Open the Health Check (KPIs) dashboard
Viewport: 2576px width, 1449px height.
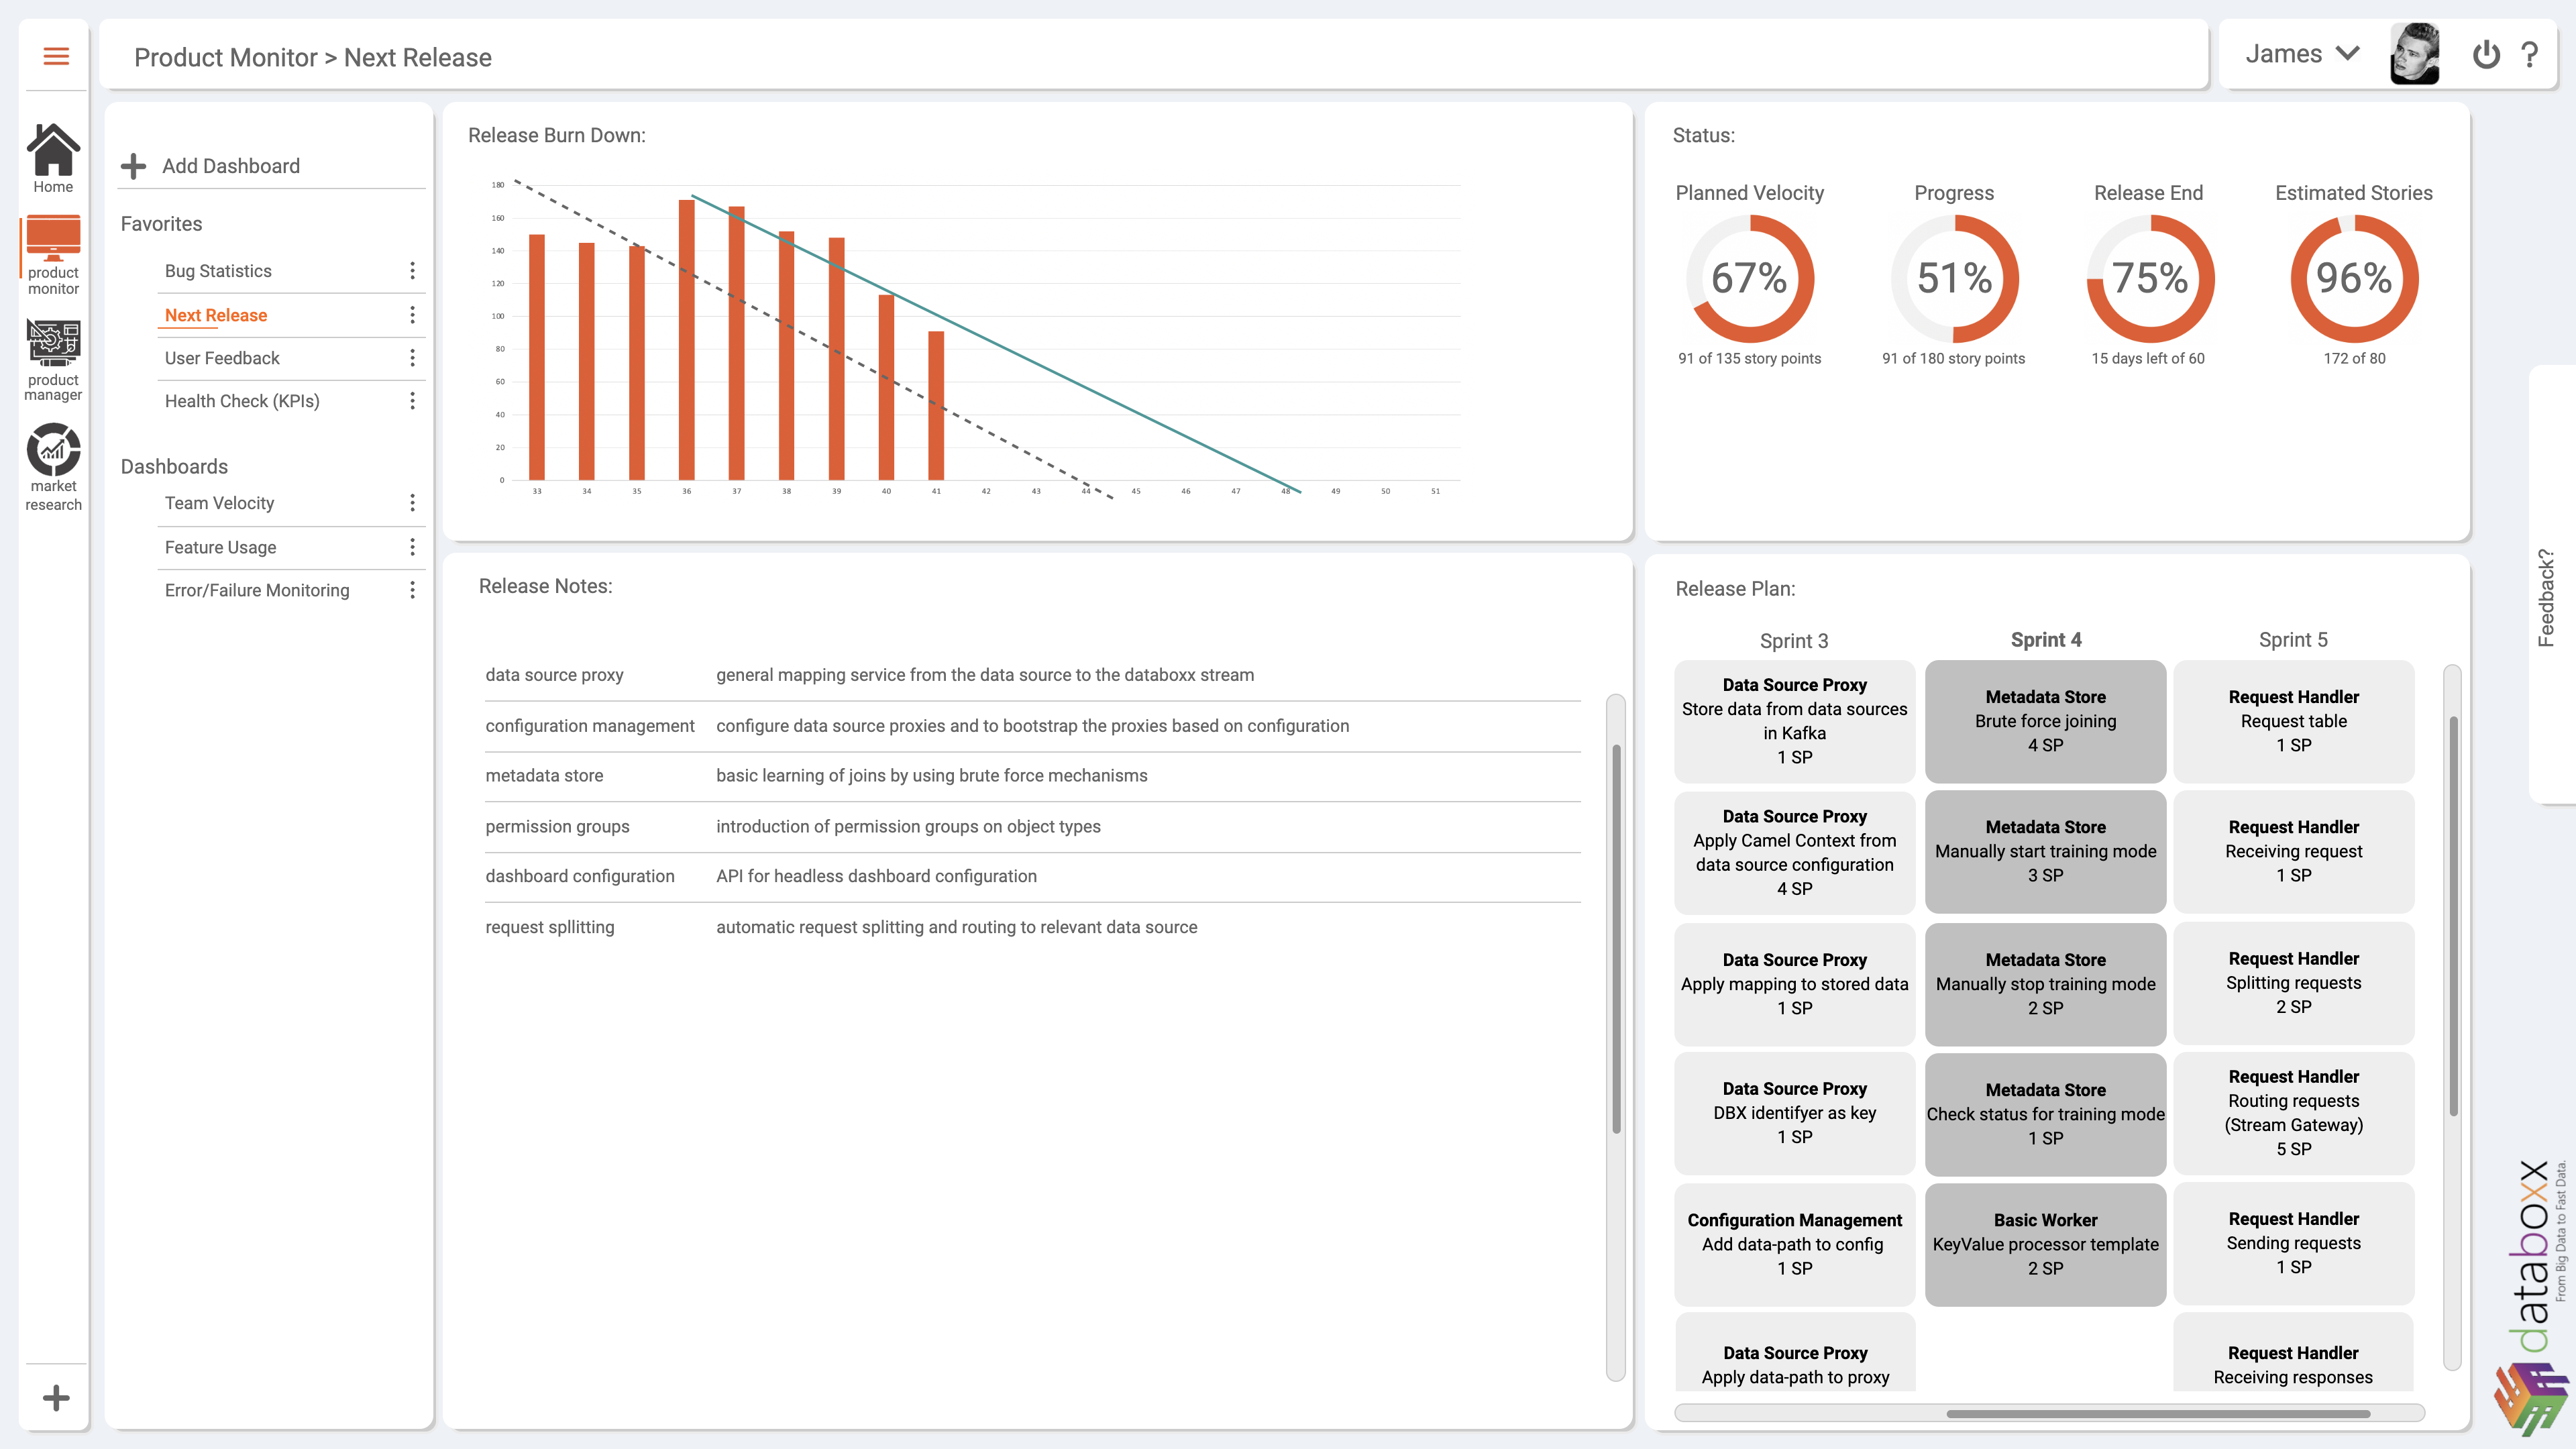[242, 401]
